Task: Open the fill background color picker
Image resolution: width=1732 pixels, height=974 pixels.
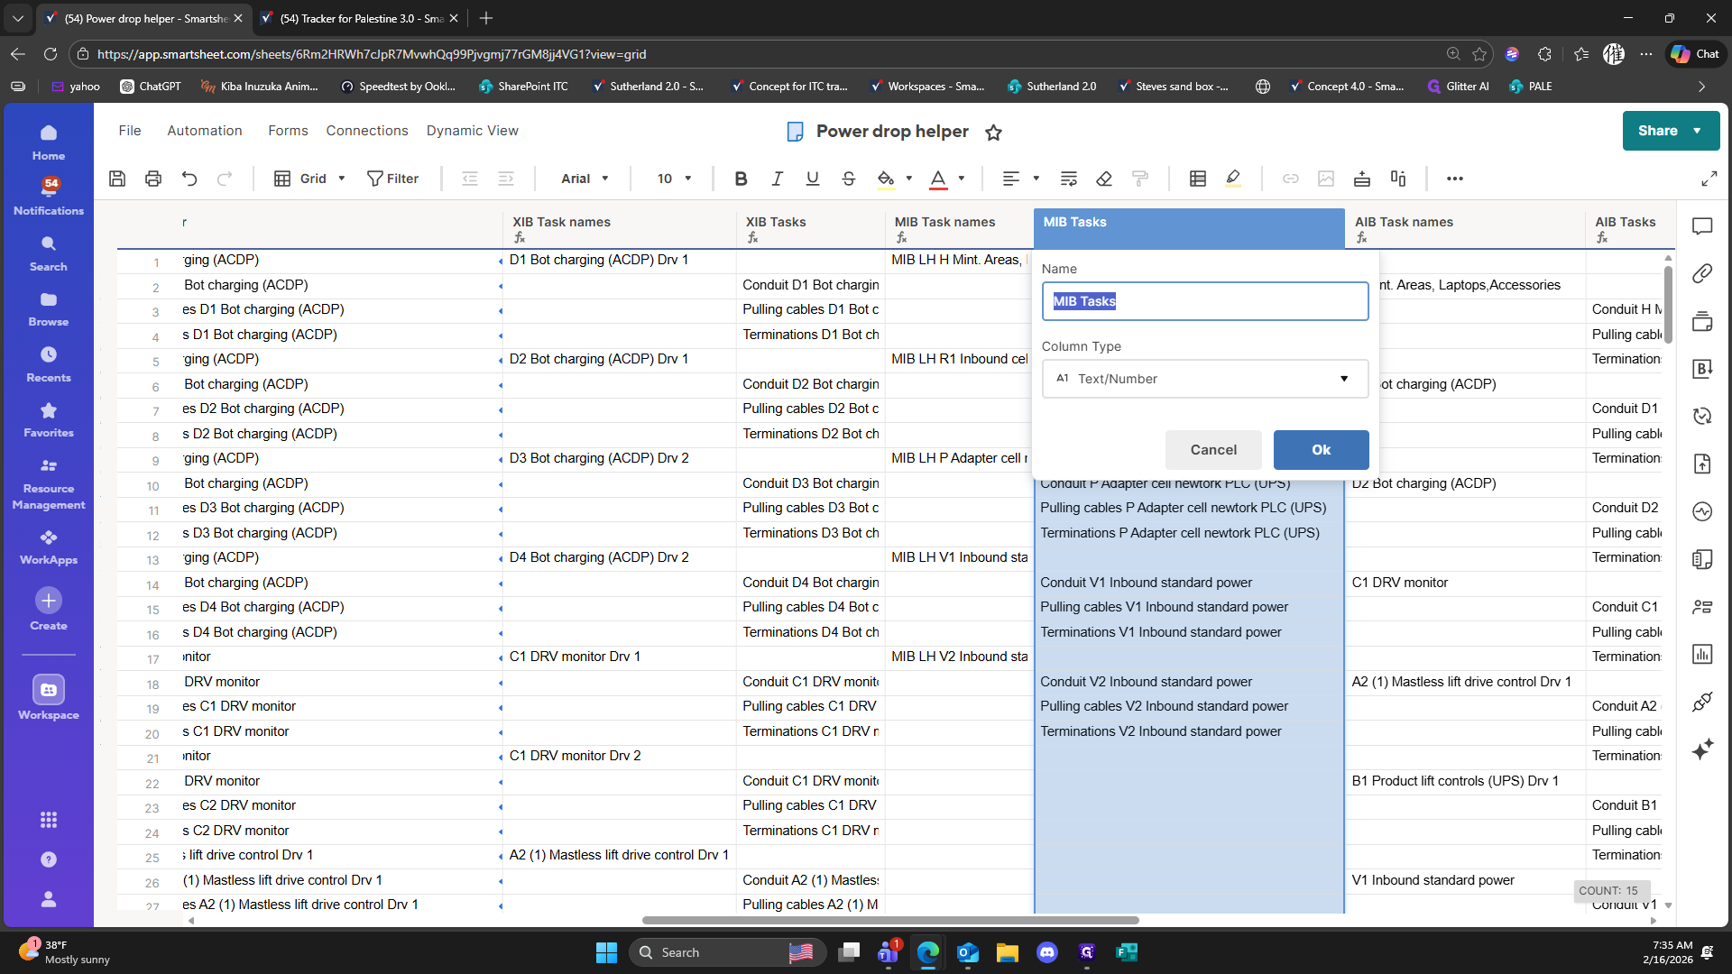Action: coord(886,179)
